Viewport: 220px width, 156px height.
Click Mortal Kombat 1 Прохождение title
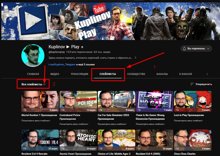pyautogui.click(x=39, y=115)
